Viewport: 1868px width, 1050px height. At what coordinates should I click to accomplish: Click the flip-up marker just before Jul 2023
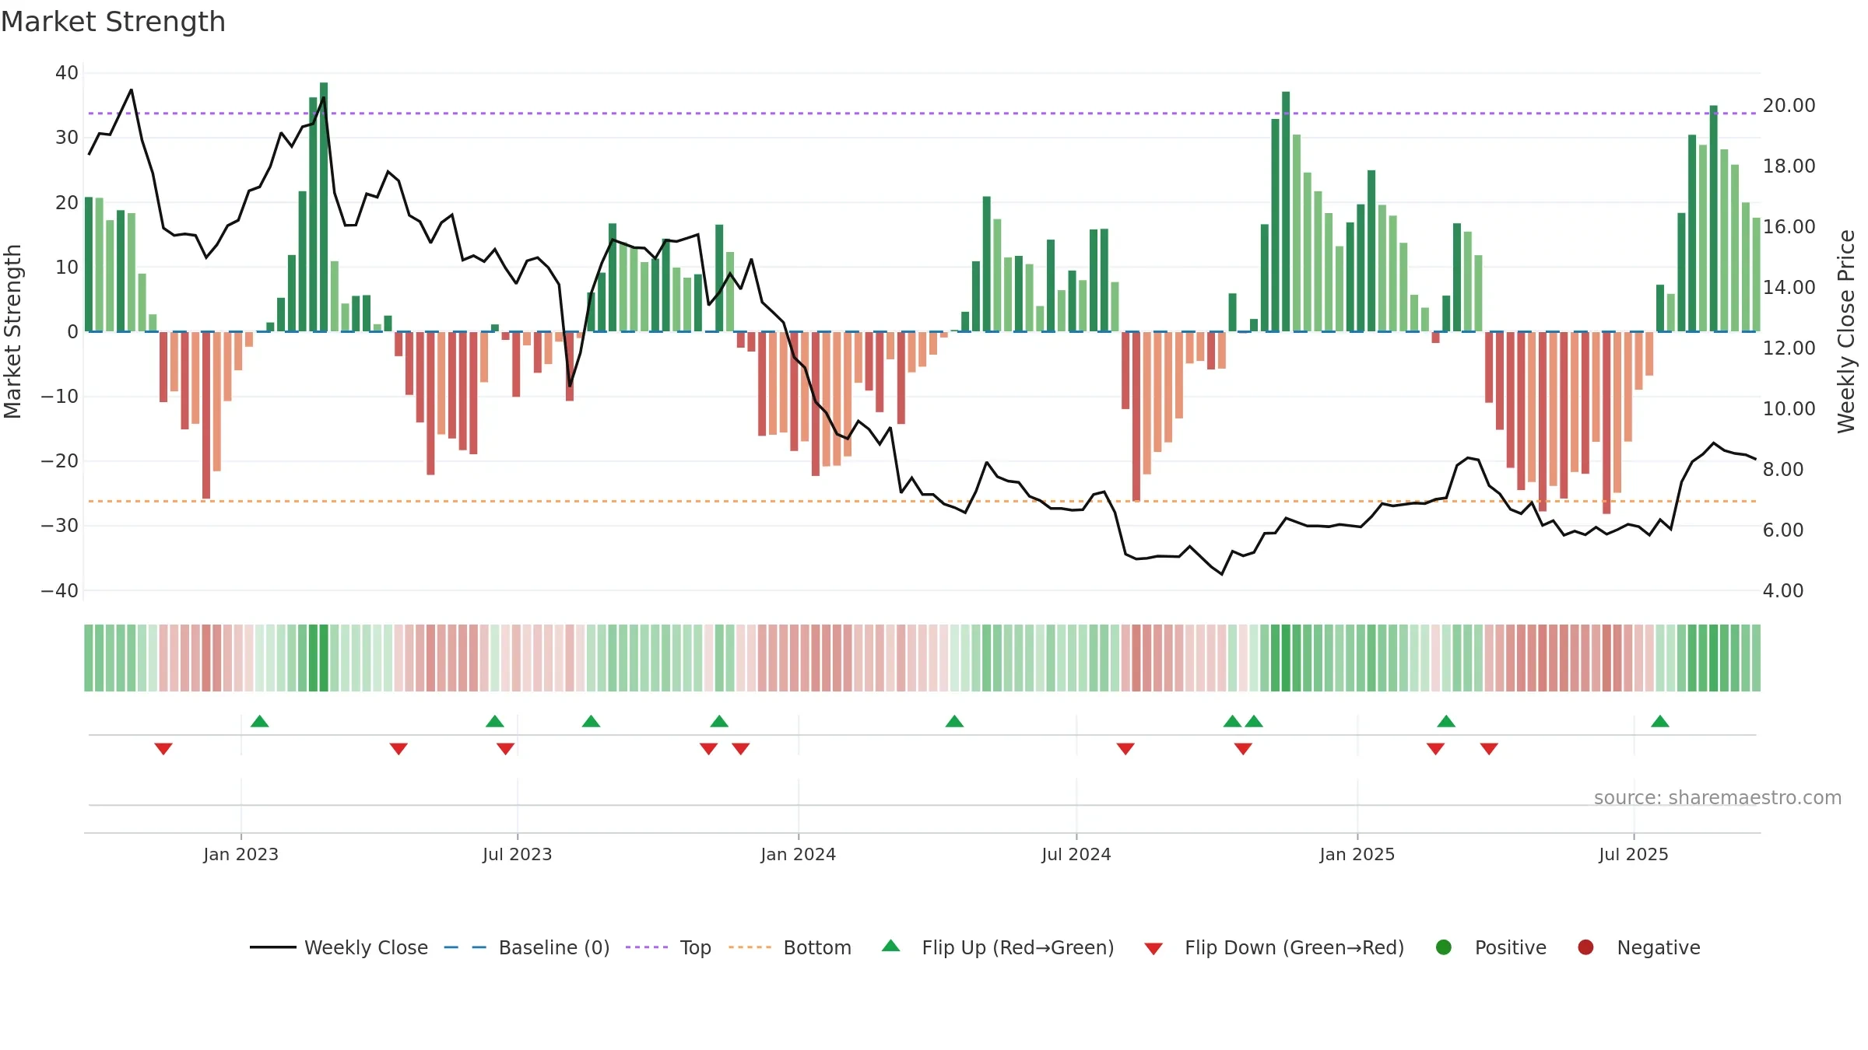pyautogui.click(x=495, y=721)
